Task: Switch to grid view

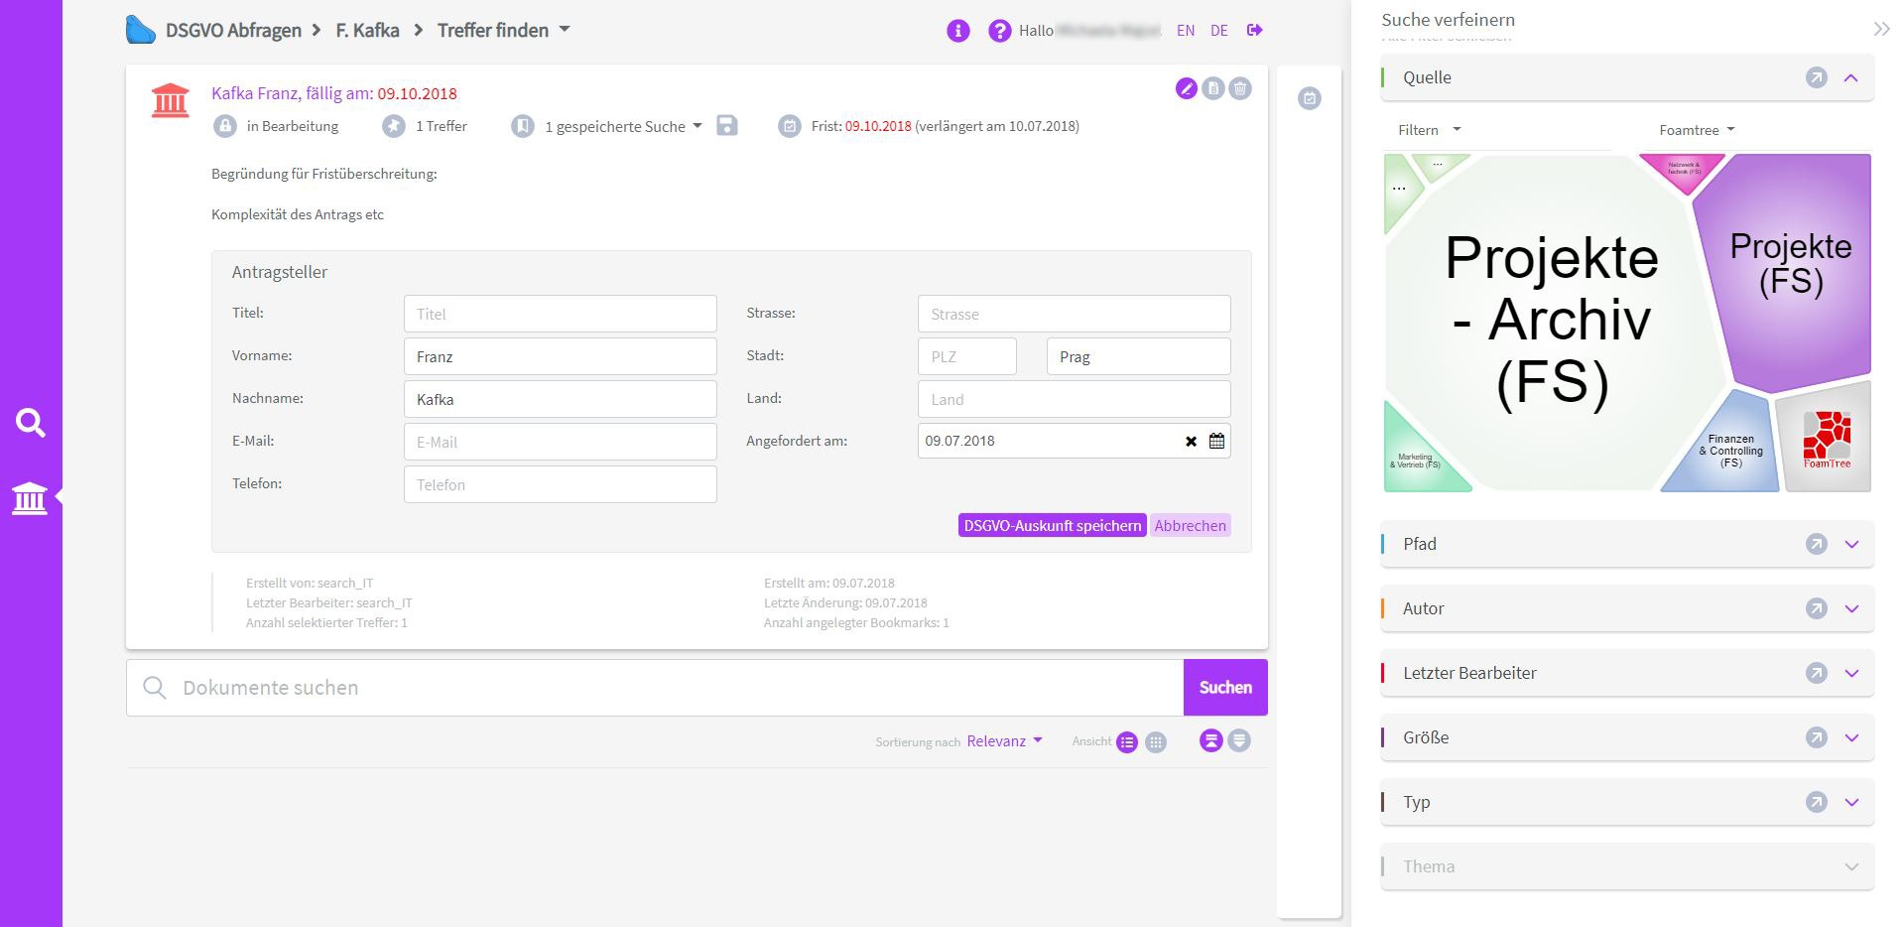Action: (1156, 742)
